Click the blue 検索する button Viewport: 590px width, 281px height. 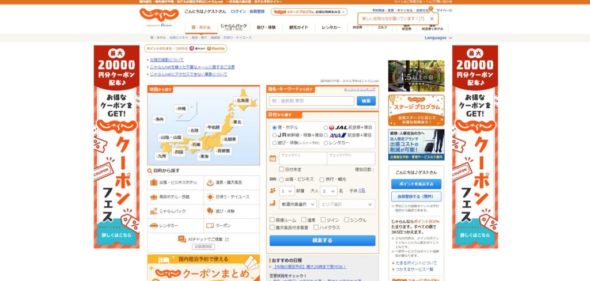[322, 241]
